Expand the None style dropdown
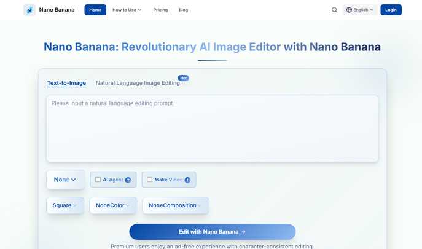The height and width of the screenshot is (249, 422). (65, 180)
